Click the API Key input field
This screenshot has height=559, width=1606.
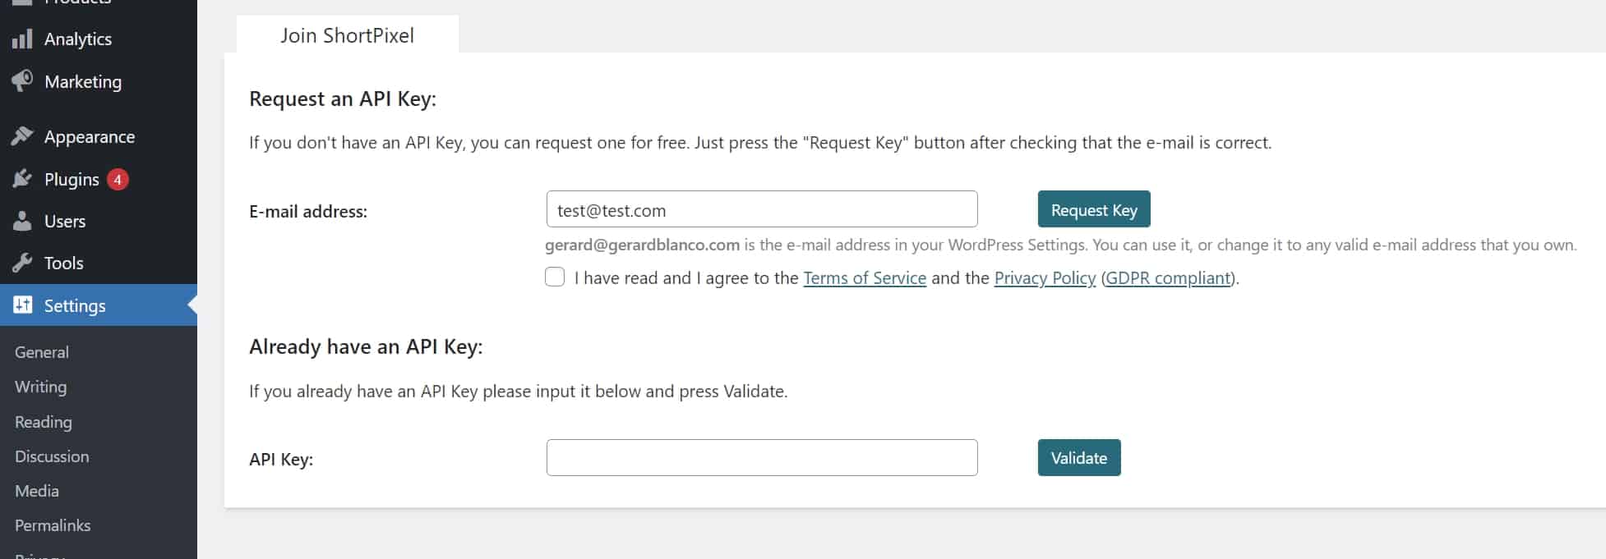[x=761, y=457]
